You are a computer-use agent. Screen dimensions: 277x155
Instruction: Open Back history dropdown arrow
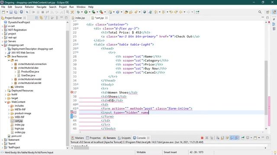184,12
